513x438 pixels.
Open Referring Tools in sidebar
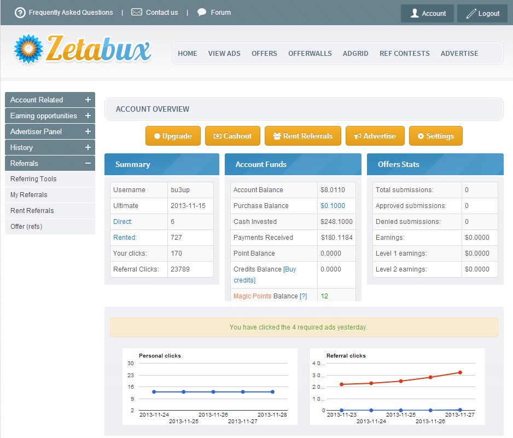[x=50, y=179]
